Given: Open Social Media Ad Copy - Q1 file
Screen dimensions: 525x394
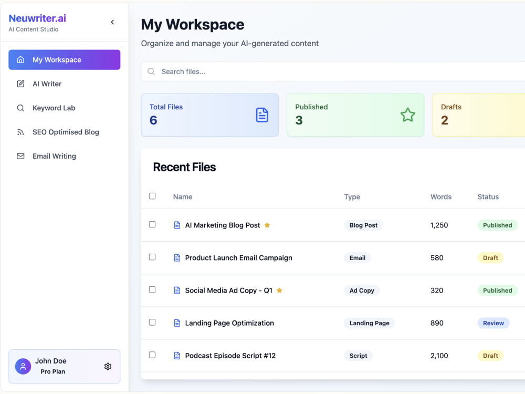Looking at the screenshot, I should coord(229,291).
